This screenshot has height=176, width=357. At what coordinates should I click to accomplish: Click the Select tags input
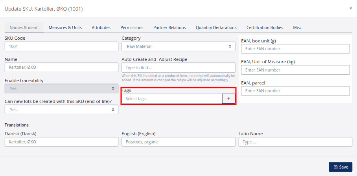tap(172, 99)
